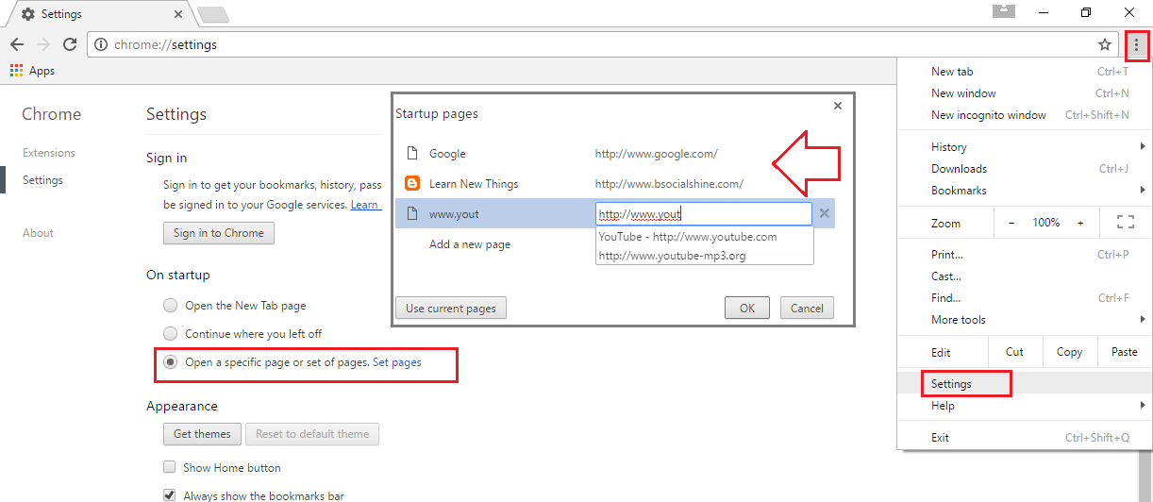Choose Cast from the Chrome menu
The width and height of the screenshot is (1153, 502).
coord(1025,276)
